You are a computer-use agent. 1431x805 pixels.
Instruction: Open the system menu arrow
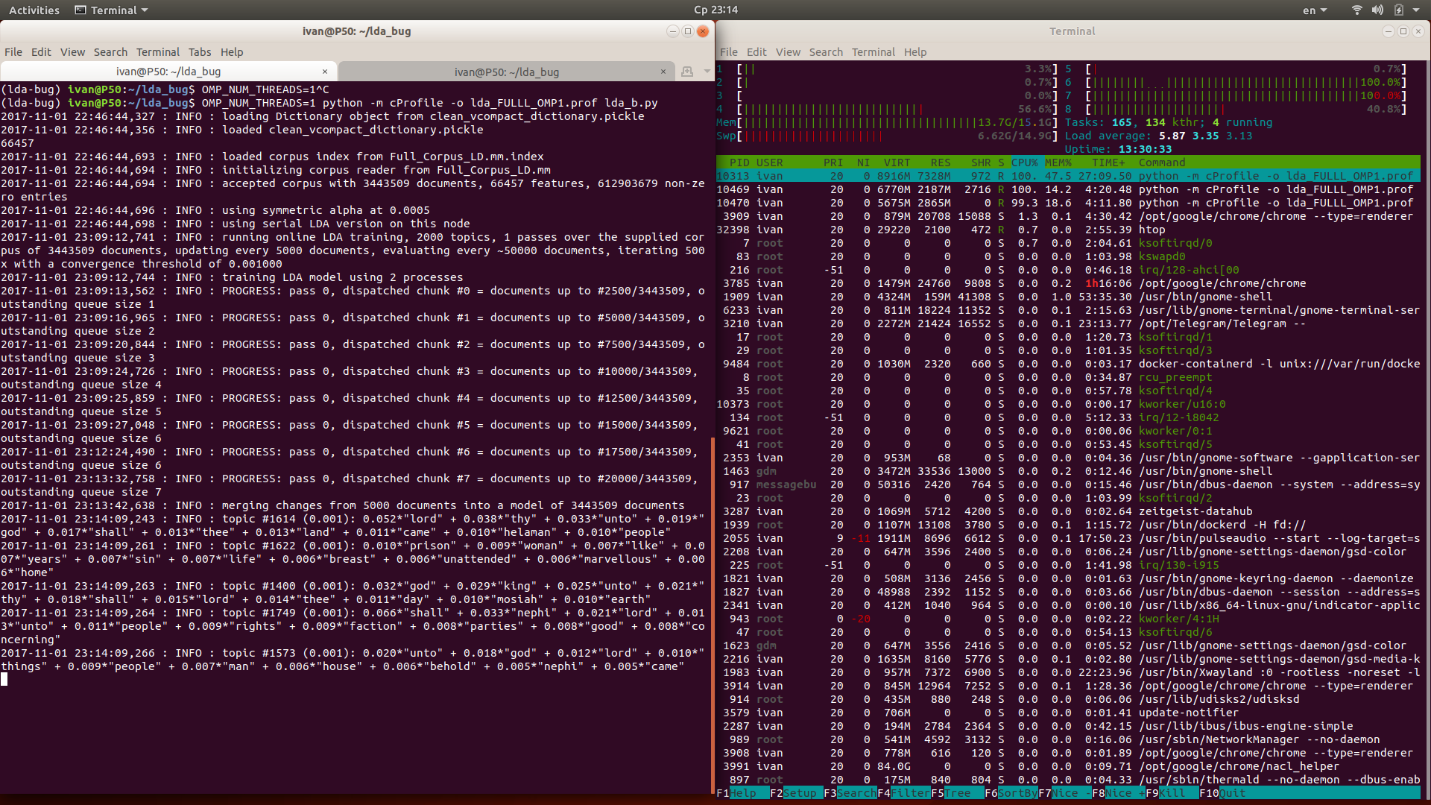tap(1416, 10)
